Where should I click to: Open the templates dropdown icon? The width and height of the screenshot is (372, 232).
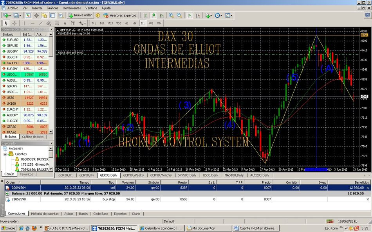[x=229, y=15]
